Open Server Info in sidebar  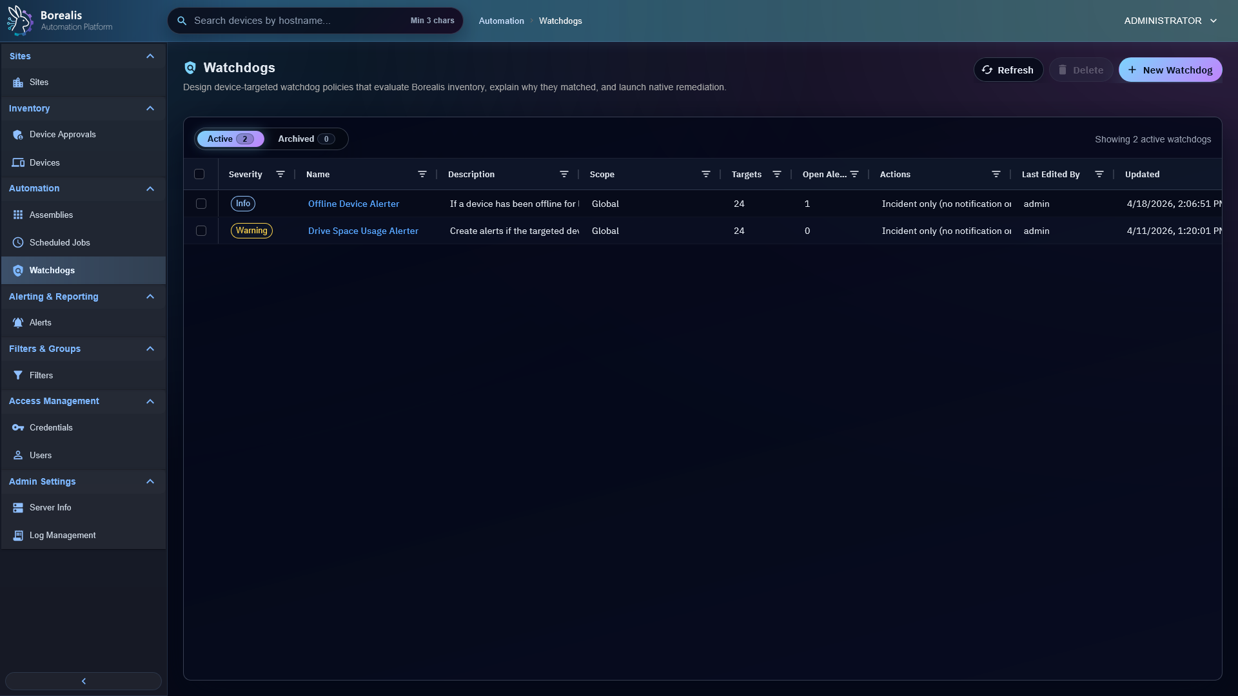click(x=83, y=508)
